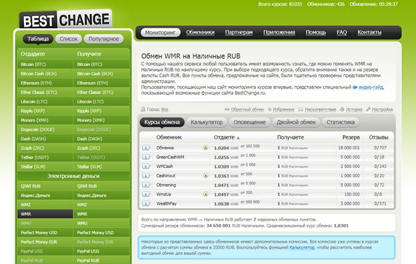
Task: Open the Калькулятор tab
Action: (x=206, y=123)
